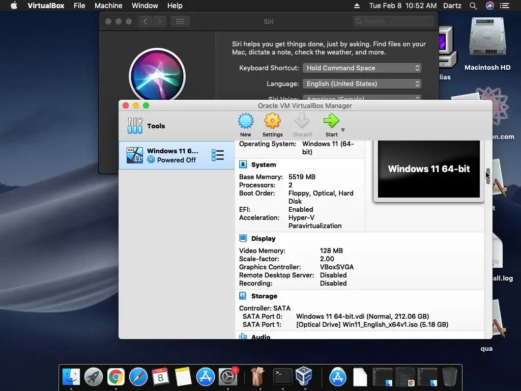Click Show All grid button in Siri window
This screenshot has height=391, width=521.
click(x=180, y=21)
